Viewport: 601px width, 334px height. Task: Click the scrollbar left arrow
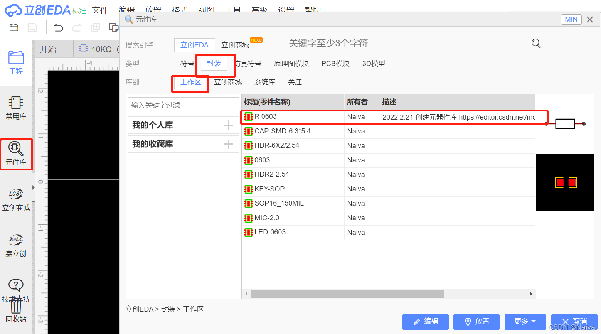246,294
